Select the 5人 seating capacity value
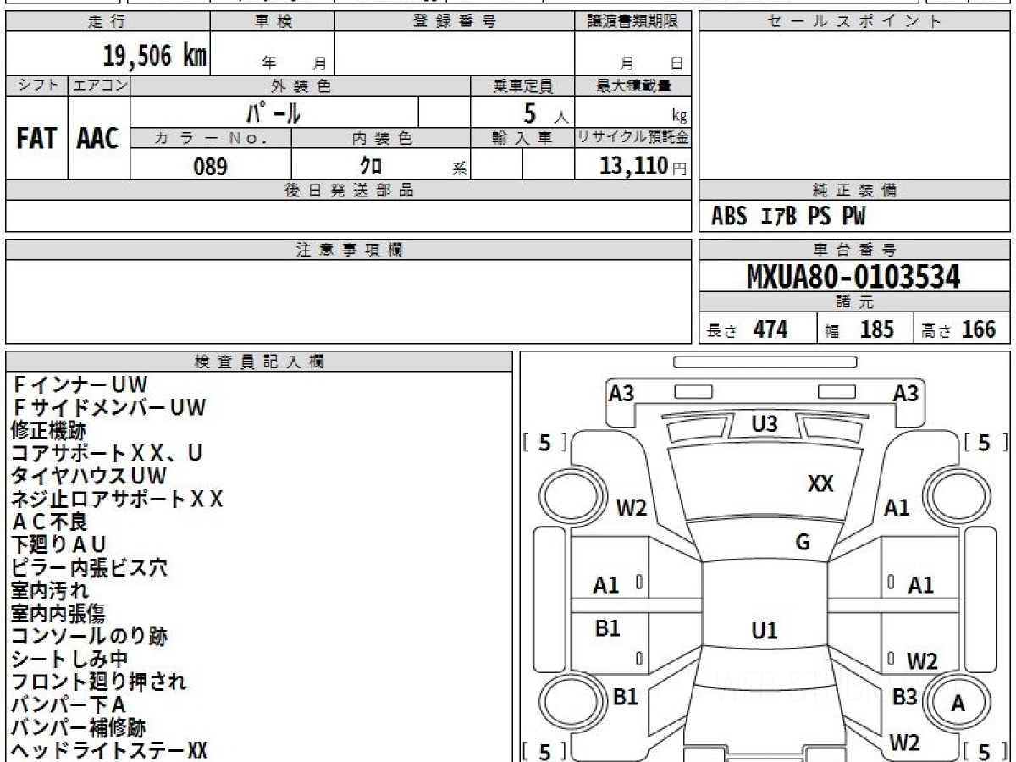Screen dimensions: 1016x762 click(544, 113)
